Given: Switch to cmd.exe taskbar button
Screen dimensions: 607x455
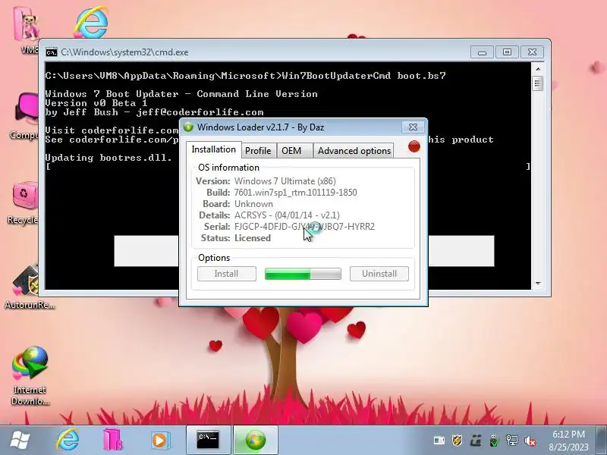Looking at the screenshot, I should click(208, 440).
